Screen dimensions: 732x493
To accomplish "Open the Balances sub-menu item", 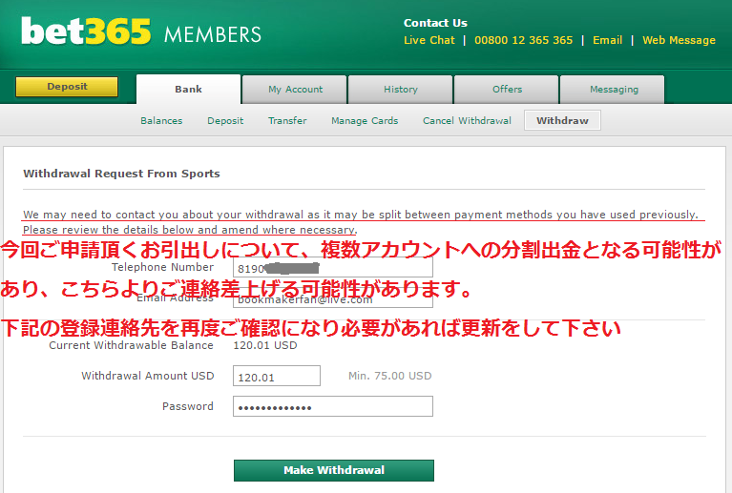I will (161, 121).
